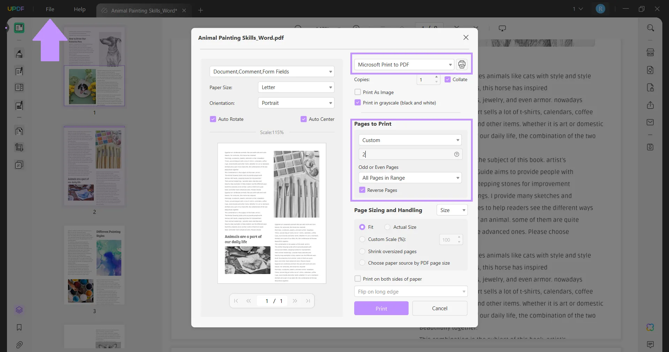The width and height of the screenshot is (669, 352).
Task: Expand the window count dropdown in title bar
Action: click(x=578, y=9)
